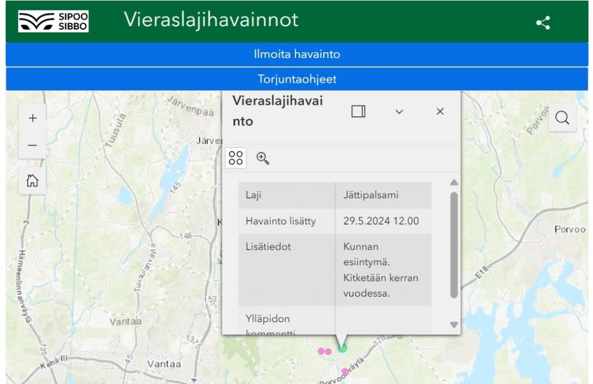Toggle the four-circle feature selection button

[236, 158]
